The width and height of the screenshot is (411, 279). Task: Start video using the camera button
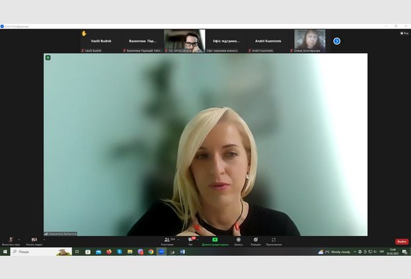coord(34,241)
